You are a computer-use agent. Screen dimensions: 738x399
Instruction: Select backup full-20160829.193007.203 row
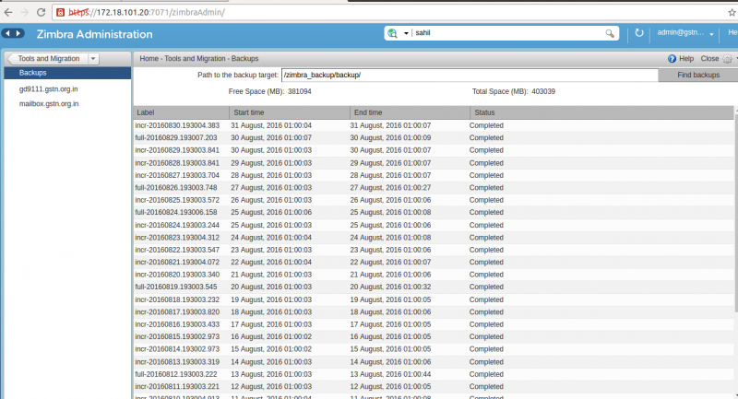pos(434,137)
